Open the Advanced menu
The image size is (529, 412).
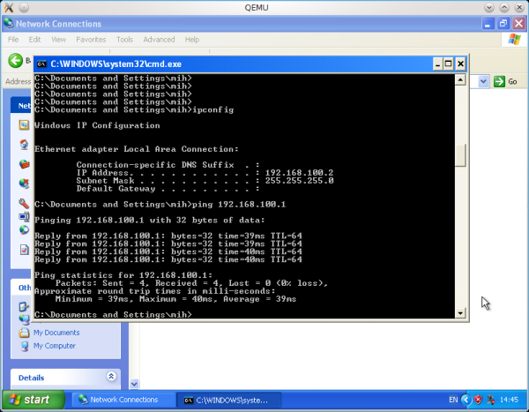pos(159,40)
